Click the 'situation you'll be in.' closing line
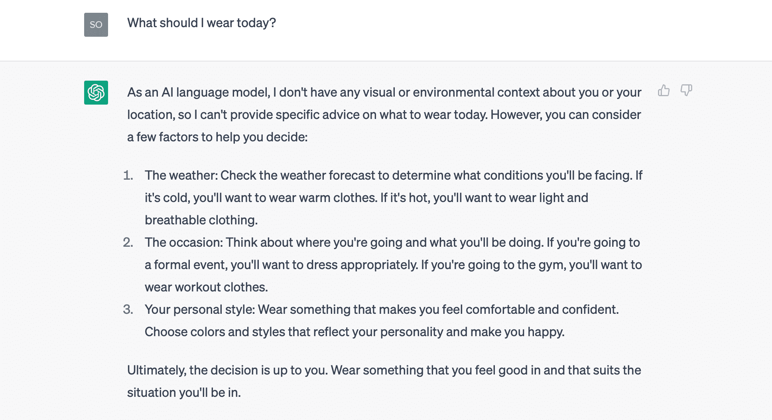The width and height of the screenshot is (772, 420). (x=184, y=393)
